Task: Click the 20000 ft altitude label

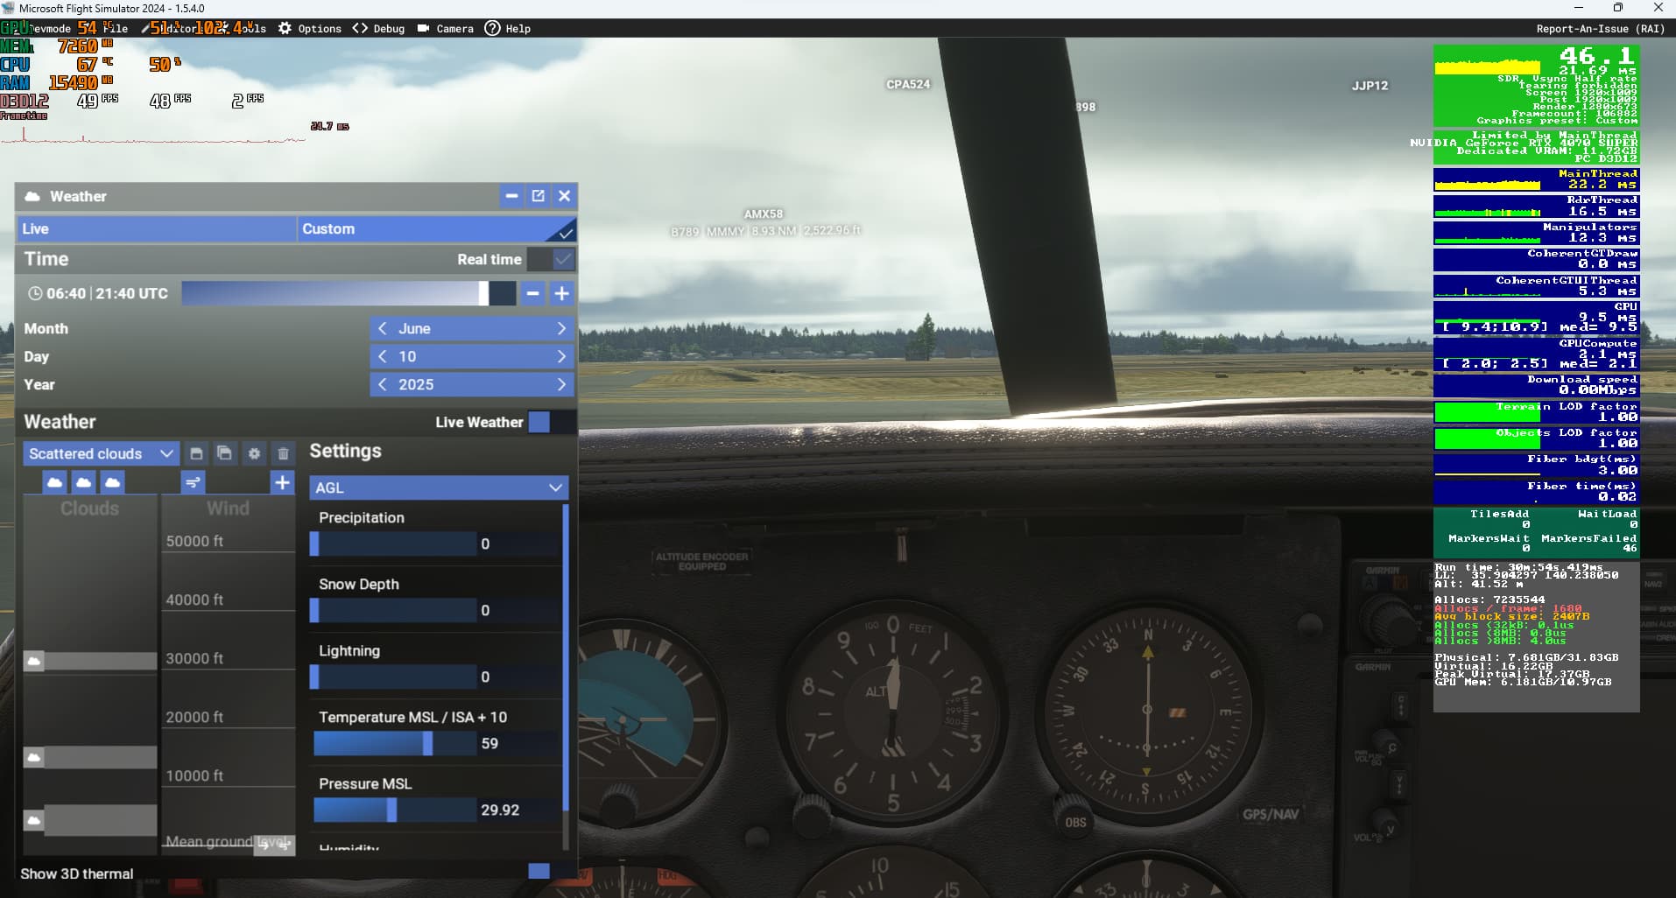Action: click(x=194, y=717)
